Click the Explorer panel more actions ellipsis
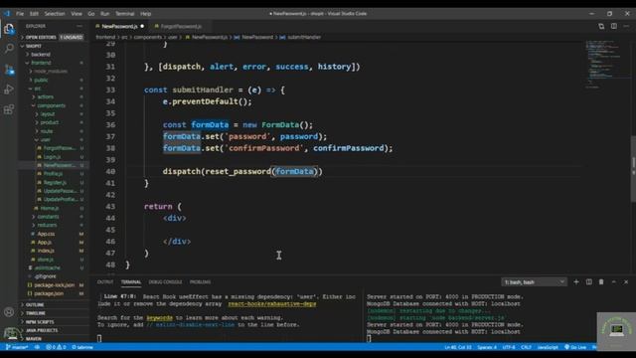This screenshot has height=358, width=636. pyautogui.click(x=79, y=26)
